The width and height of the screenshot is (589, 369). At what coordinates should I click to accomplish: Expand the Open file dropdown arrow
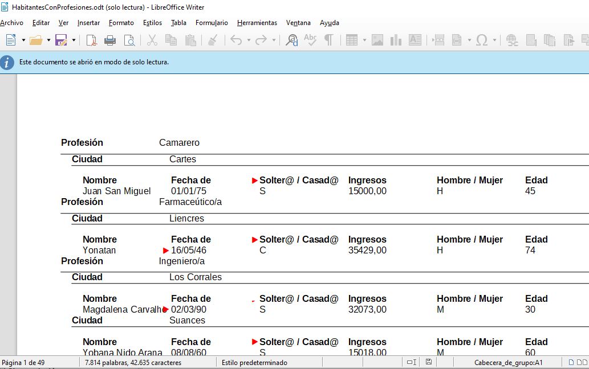pyautogui.click(x=48, y=40)
